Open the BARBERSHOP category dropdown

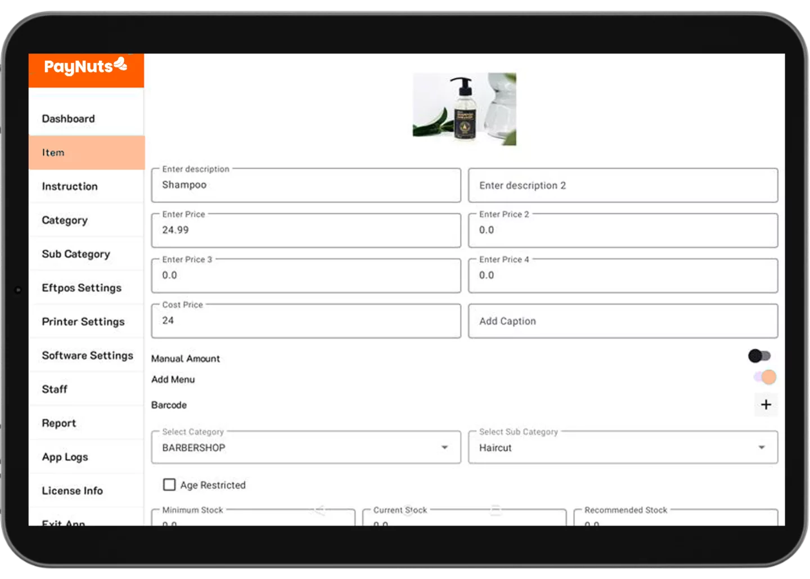pyautogui.click(x=444, y=447)
